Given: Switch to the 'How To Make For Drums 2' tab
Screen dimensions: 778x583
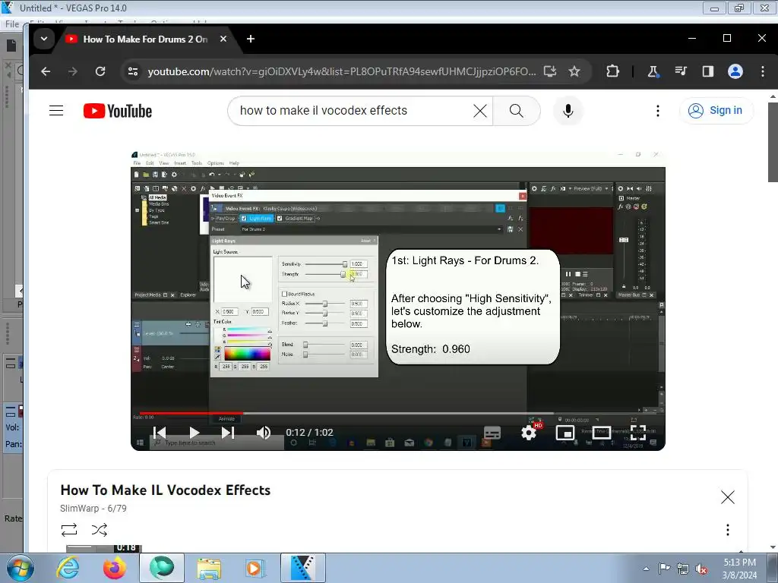Looking at the screenshot, I should tap(147, 39).
